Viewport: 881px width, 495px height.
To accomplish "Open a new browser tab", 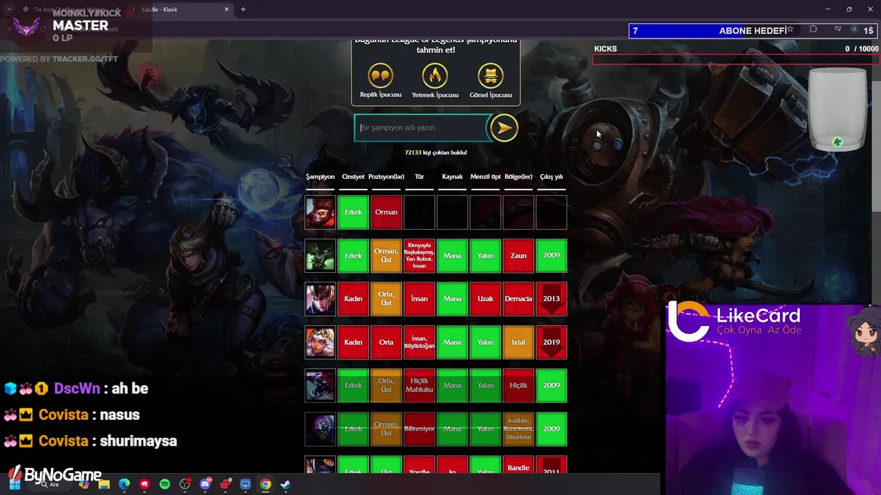I will click(243, 10).
